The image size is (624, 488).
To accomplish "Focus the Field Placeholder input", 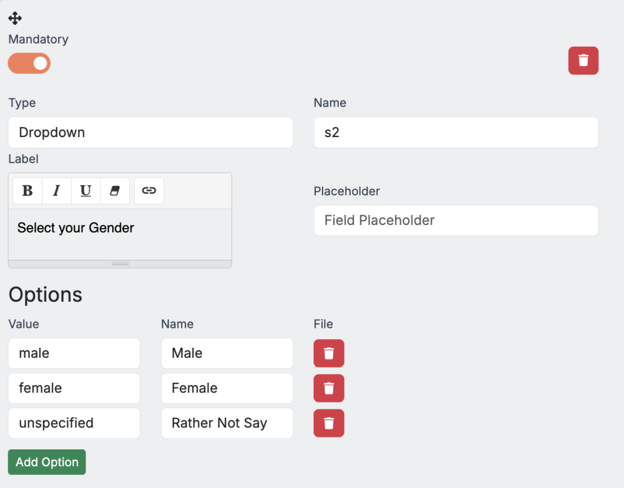I will pos(456,221).
